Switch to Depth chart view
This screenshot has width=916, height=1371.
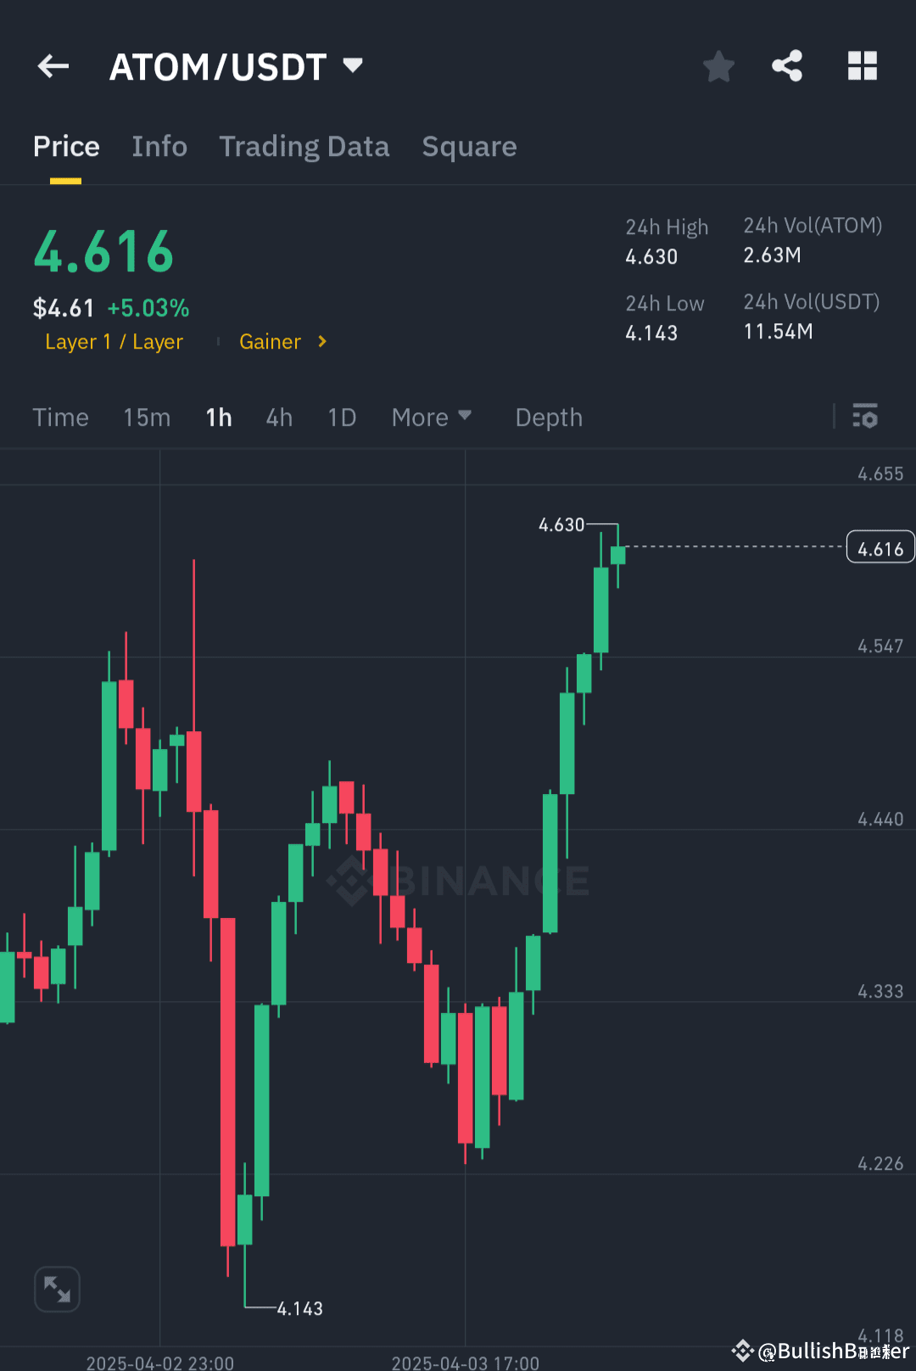coord(548,417)
